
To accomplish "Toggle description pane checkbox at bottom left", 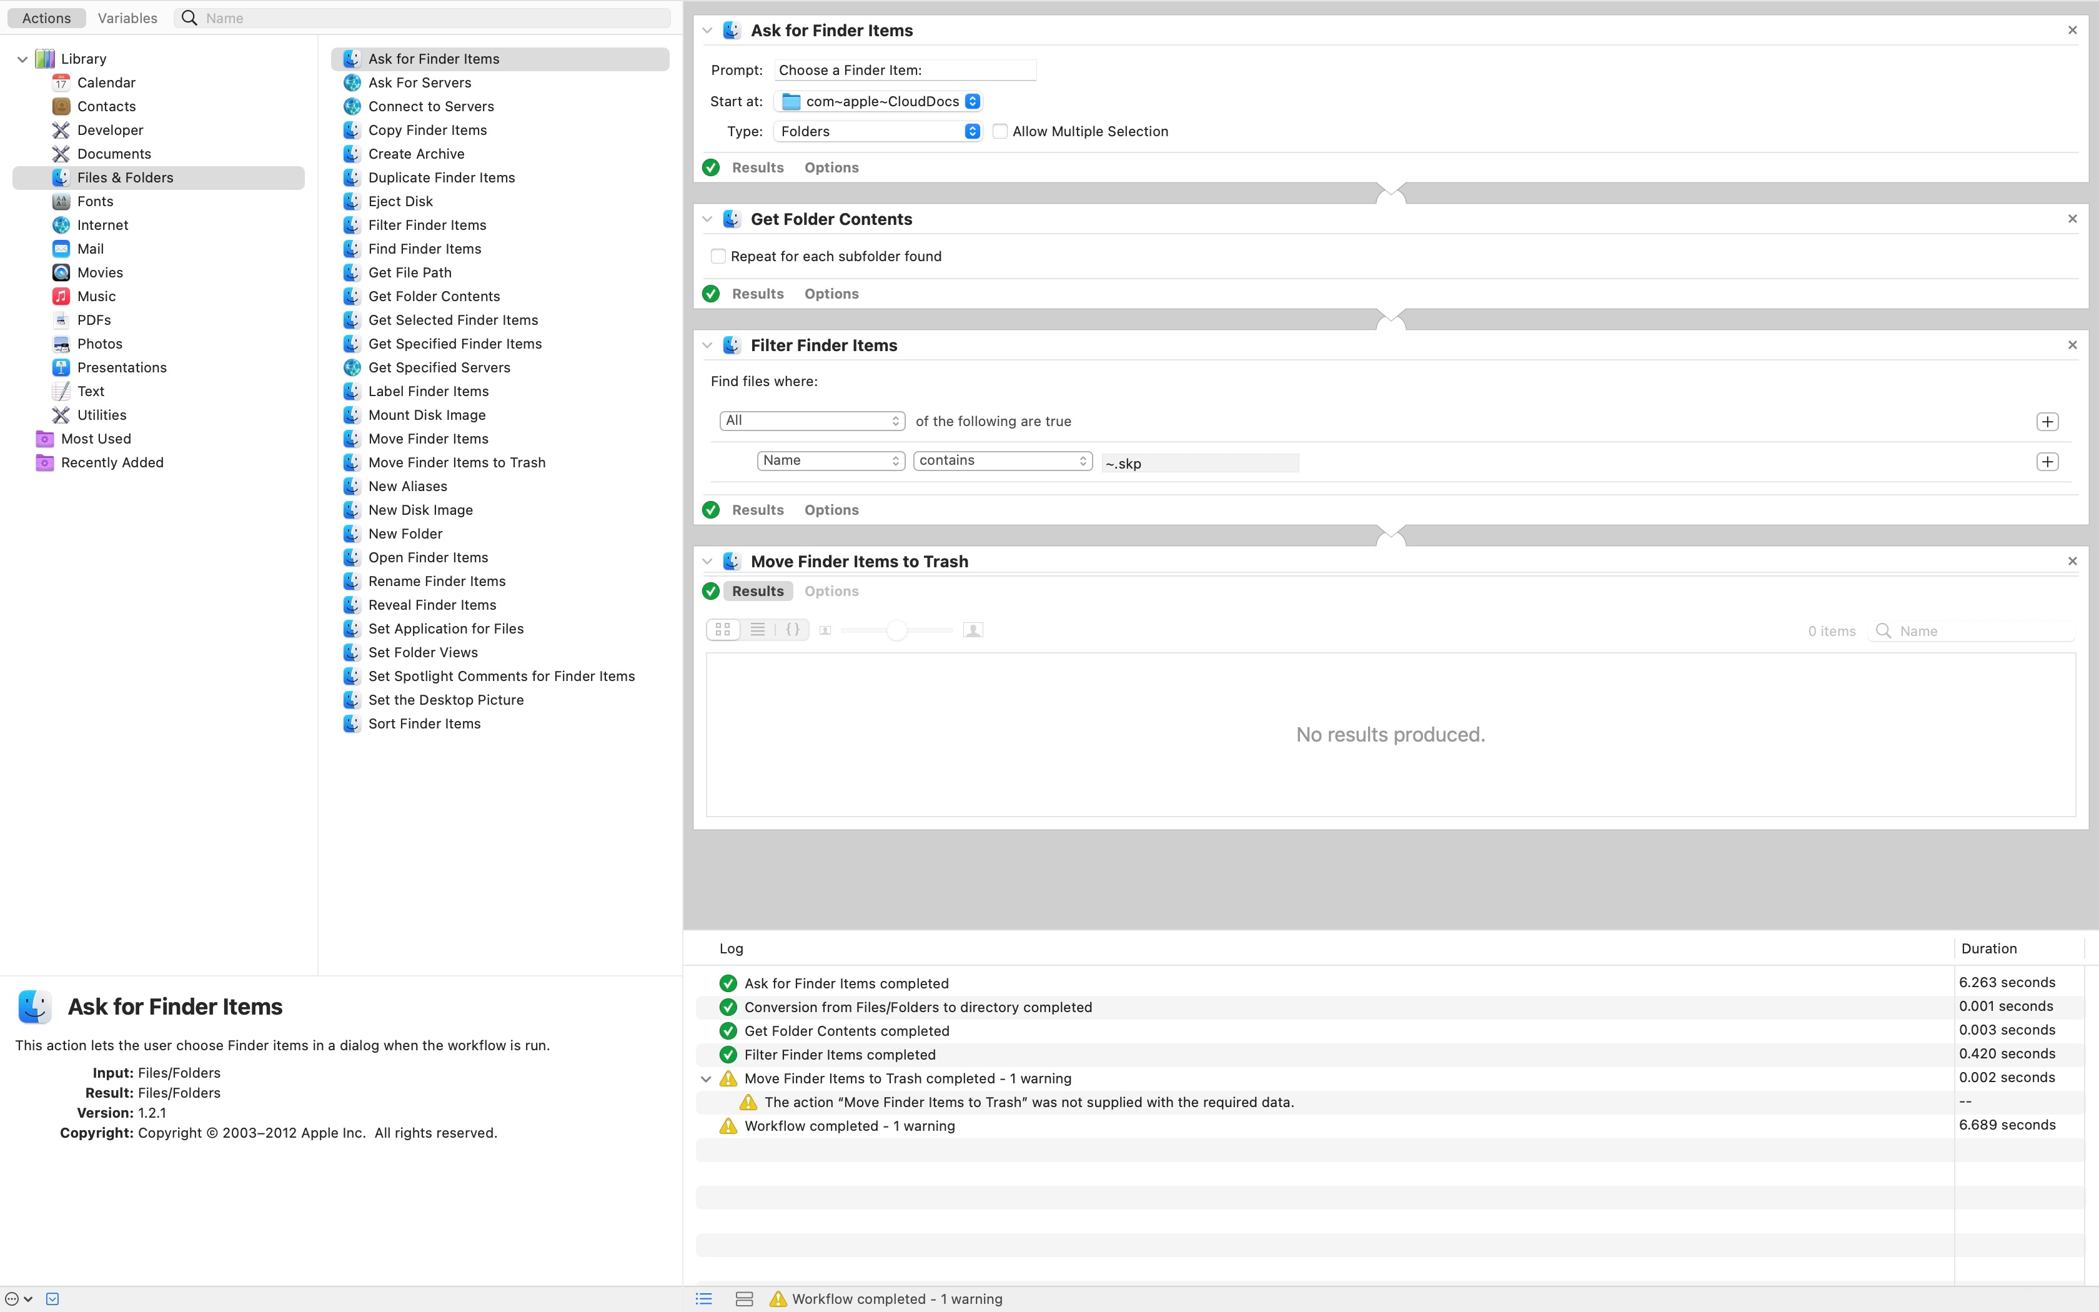I will pyautogui.click(x=52, y=1299).
